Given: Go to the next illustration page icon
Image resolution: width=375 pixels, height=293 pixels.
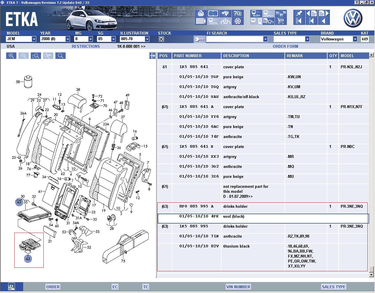Looking at the screenshot, I should 323,13.
